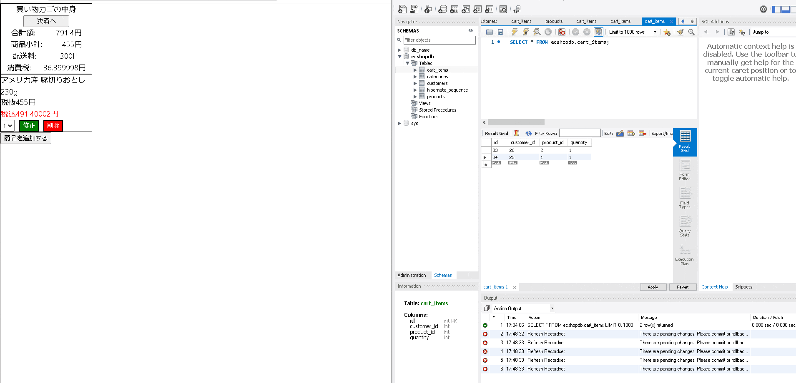Focus the Filter Rows field
The height and width of the screenshot is (383, 796).
click(580, 133)
